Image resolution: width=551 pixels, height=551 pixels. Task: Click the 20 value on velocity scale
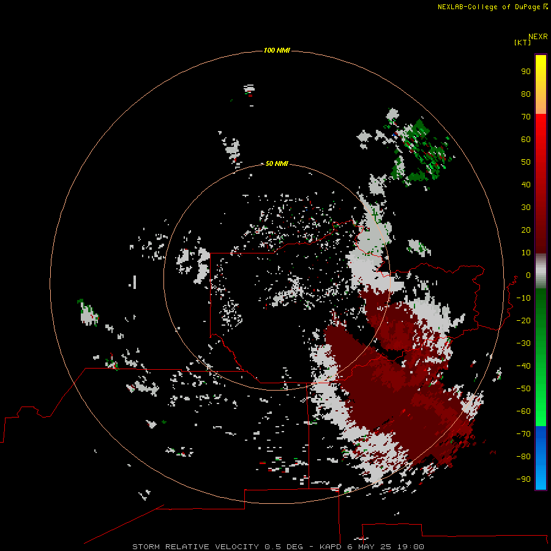(526, 230)
